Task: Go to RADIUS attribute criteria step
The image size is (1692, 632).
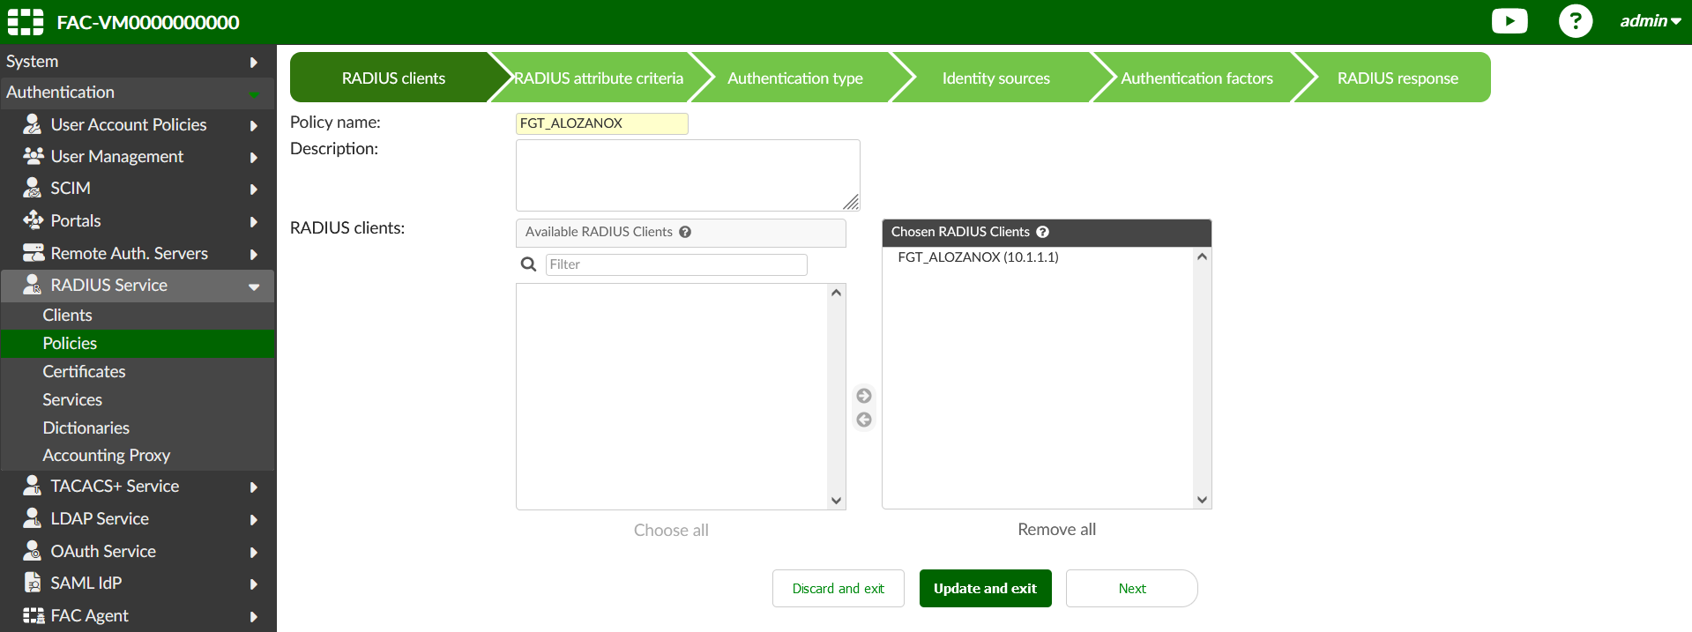Action: point(599,78)
